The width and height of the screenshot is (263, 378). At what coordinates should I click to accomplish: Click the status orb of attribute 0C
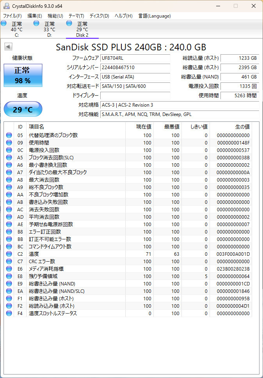tap(9, 150)
